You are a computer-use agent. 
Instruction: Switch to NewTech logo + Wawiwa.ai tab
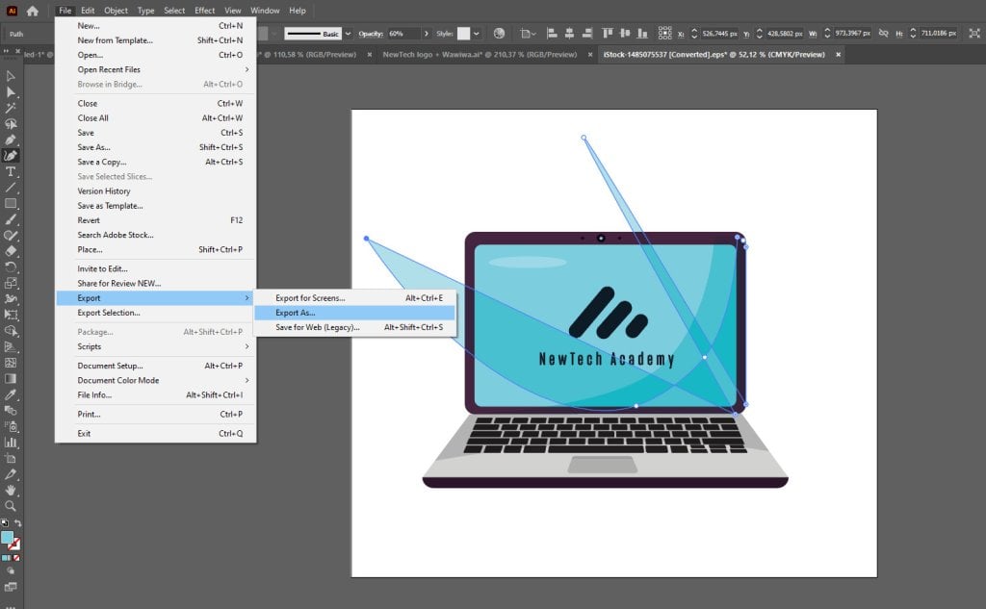pos(480,55)
